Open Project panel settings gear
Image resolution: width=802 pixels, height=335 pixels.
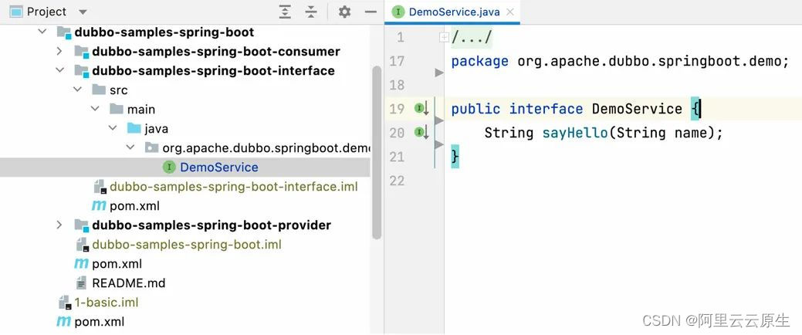coord(345,12)
